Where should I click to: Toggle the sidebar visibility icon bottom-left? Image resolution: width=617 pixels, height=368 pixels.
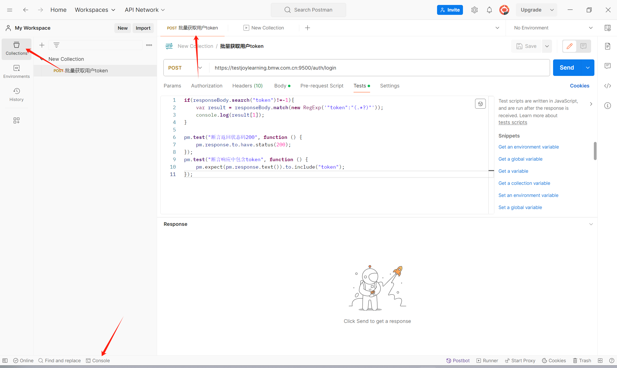[x=5, y=361]
